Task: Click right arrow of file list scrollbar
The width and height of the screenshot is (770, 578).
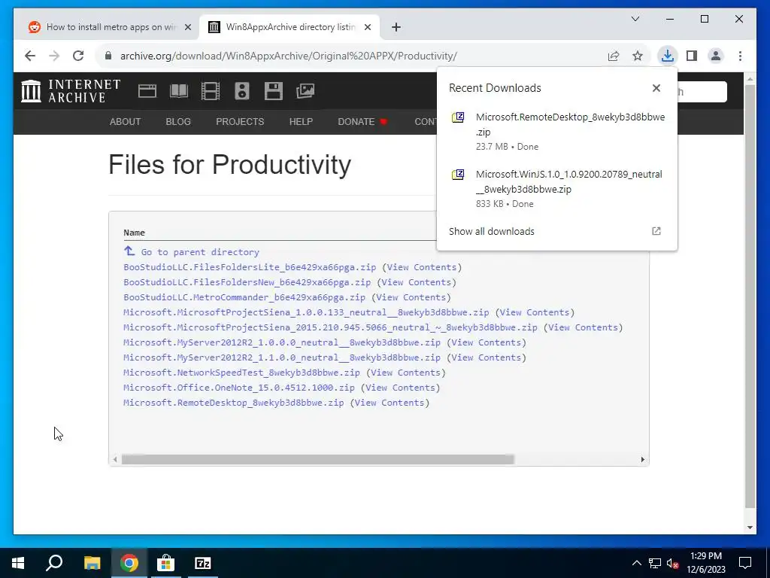Action: pyautogui.click(x=642, y=460)
